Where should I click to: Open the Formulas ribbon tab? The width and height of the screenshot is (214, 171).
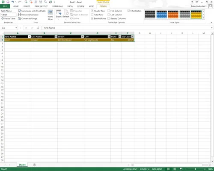[57, 6]
